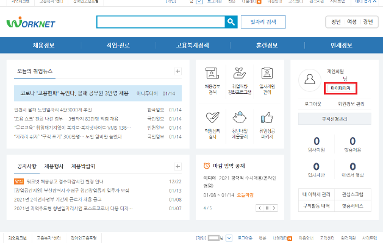383x243 pixels.
Task: Open 고객센터 in the bottom bar
Action: (327, 238)
